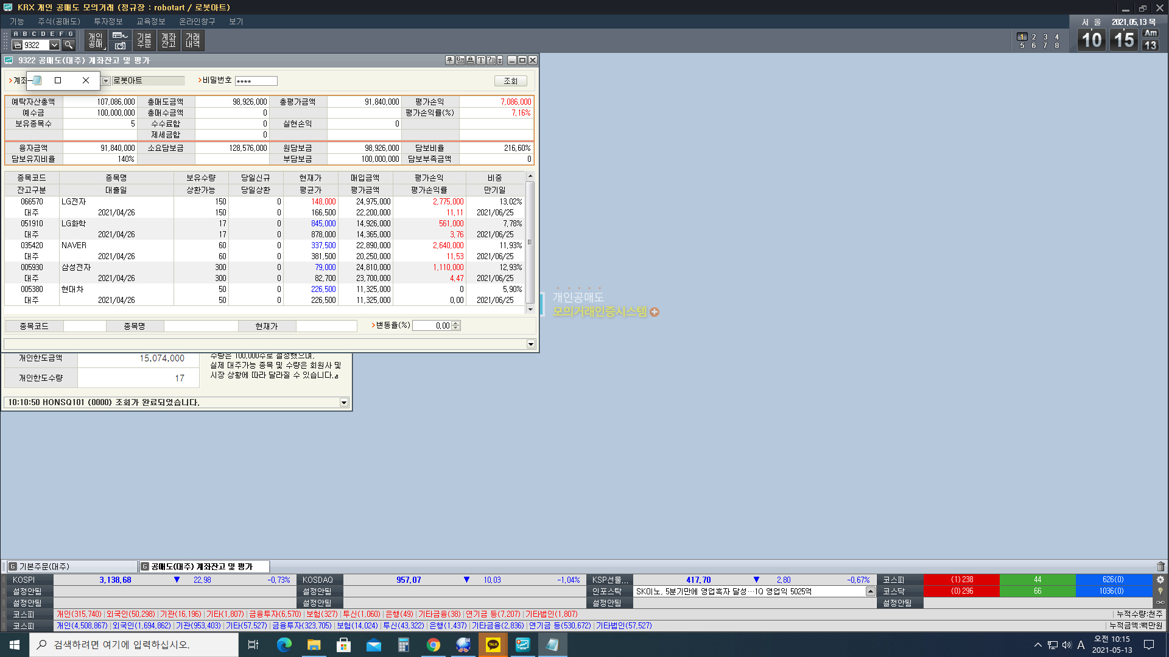Open account dropdown arrow before 로봇아트

point(106,81)
